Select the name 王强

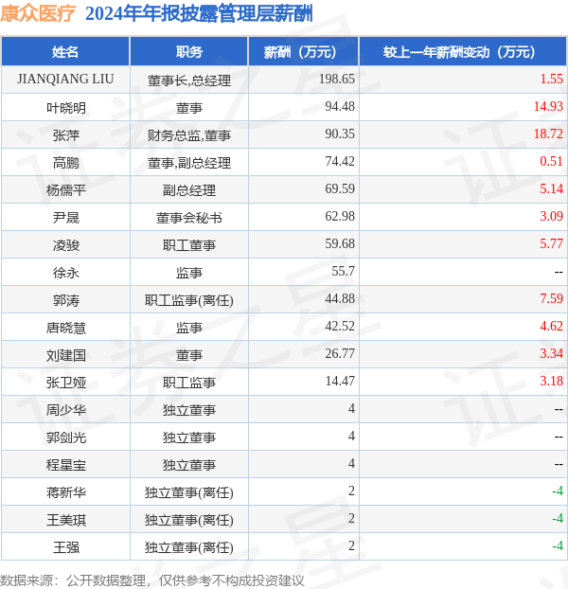(x=66, y=547)
